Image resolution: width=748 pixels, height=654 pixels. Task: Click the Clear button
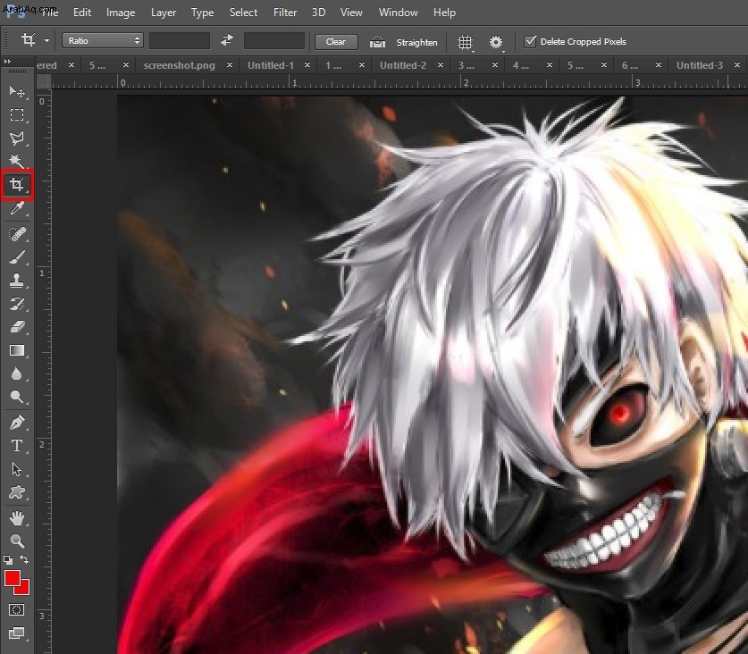coord(336,41)
